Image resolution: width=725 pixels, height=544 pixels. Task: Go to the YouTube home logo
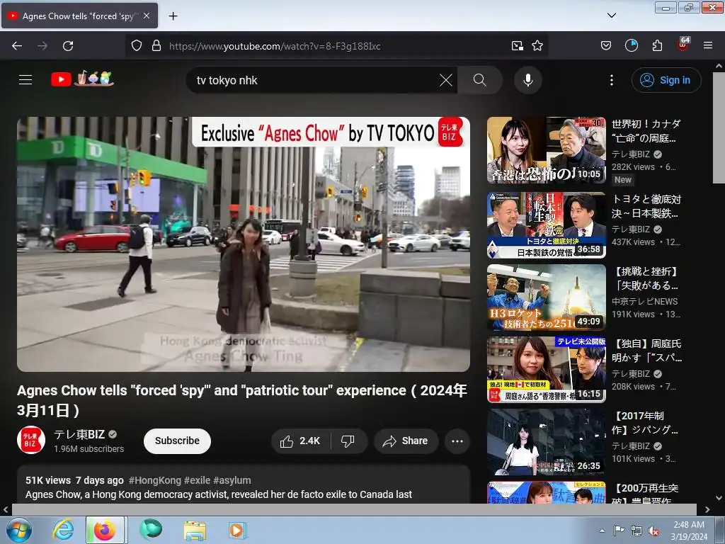(82, 79)
